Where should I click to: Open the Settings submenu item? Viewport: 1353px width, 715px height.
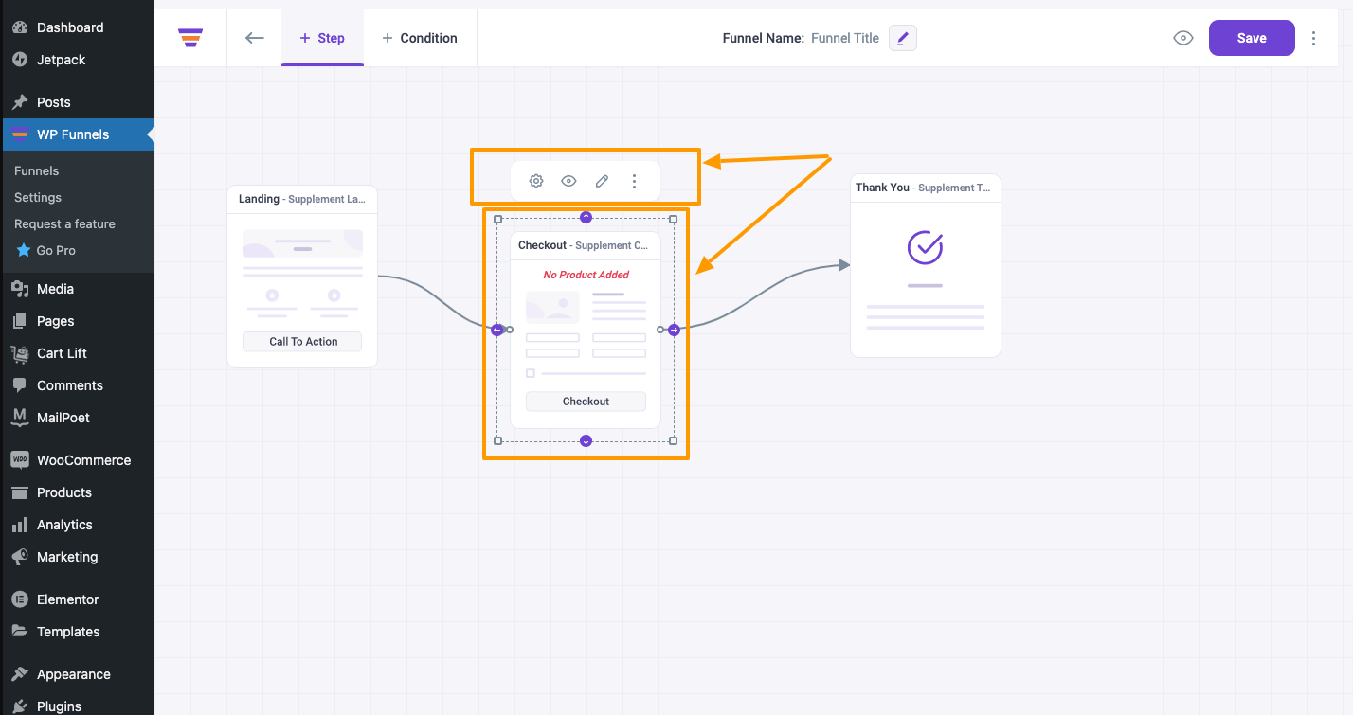(x=38, y=197)
